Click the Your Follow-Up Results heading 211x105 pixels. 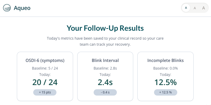[x=105, y=28]
